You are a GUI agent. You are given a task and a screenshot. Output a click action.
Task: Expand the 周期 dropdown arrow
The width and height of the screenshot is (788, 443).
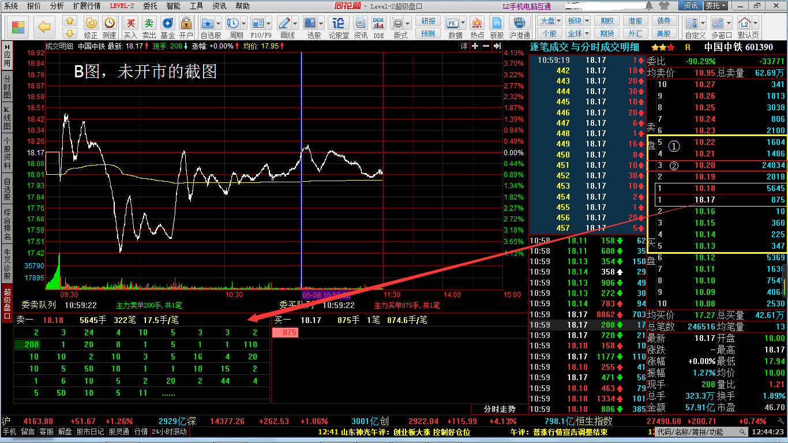point(243,24)
